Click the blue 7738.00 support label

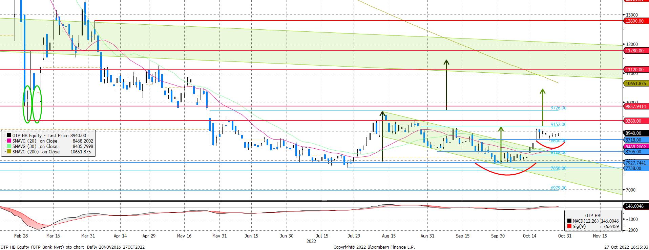click(x=635, y=168)
